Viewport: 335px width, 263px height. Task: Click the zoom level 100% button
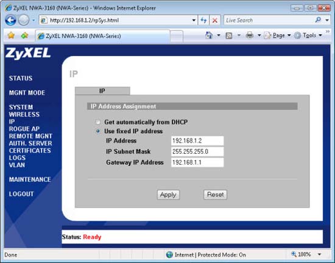click(301, 254)
